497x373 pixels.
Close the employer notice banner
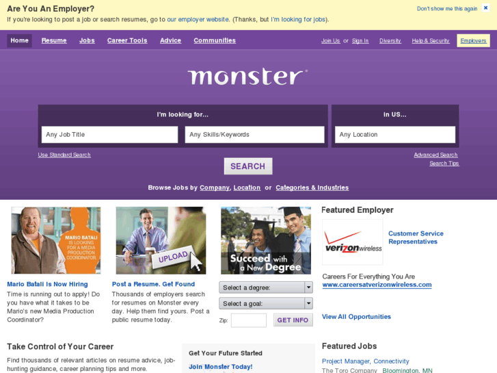485,8
